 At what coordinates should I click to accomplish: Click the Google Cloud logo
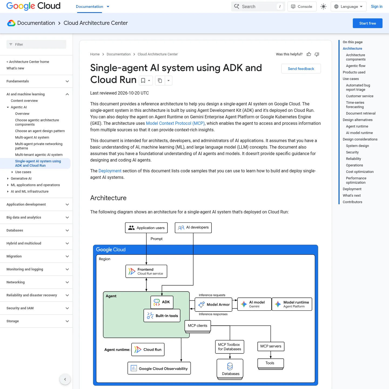(x=33, y=6)
